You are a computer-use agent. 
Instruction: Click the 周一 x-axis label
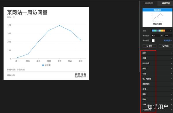(17, 61)
